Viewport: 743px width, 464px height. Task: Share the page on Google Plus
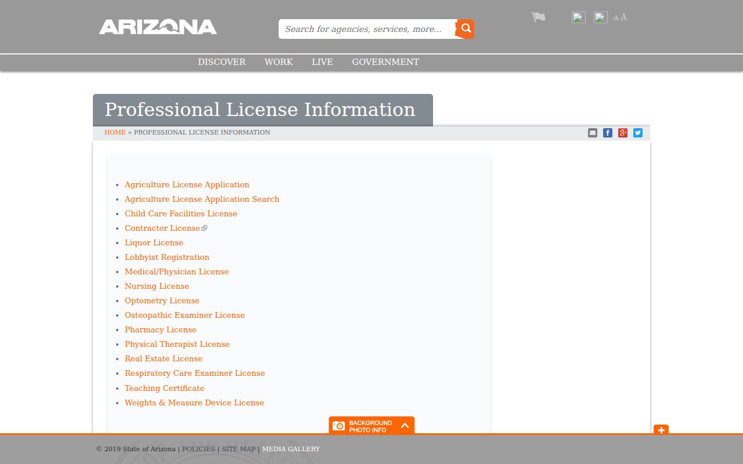click(x=623, y=133)
